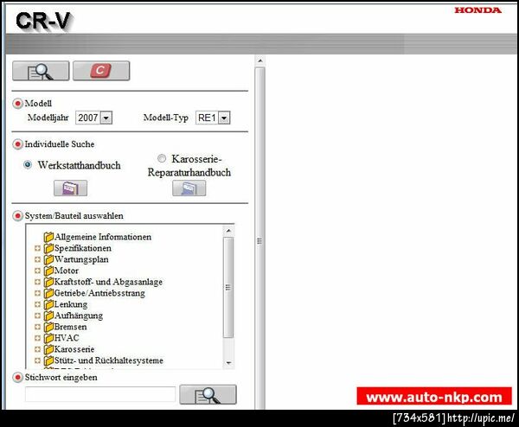Open the Werkstatthandbuch book icon button
Viewport: 519px width, 427px height.
coord(71,188)
